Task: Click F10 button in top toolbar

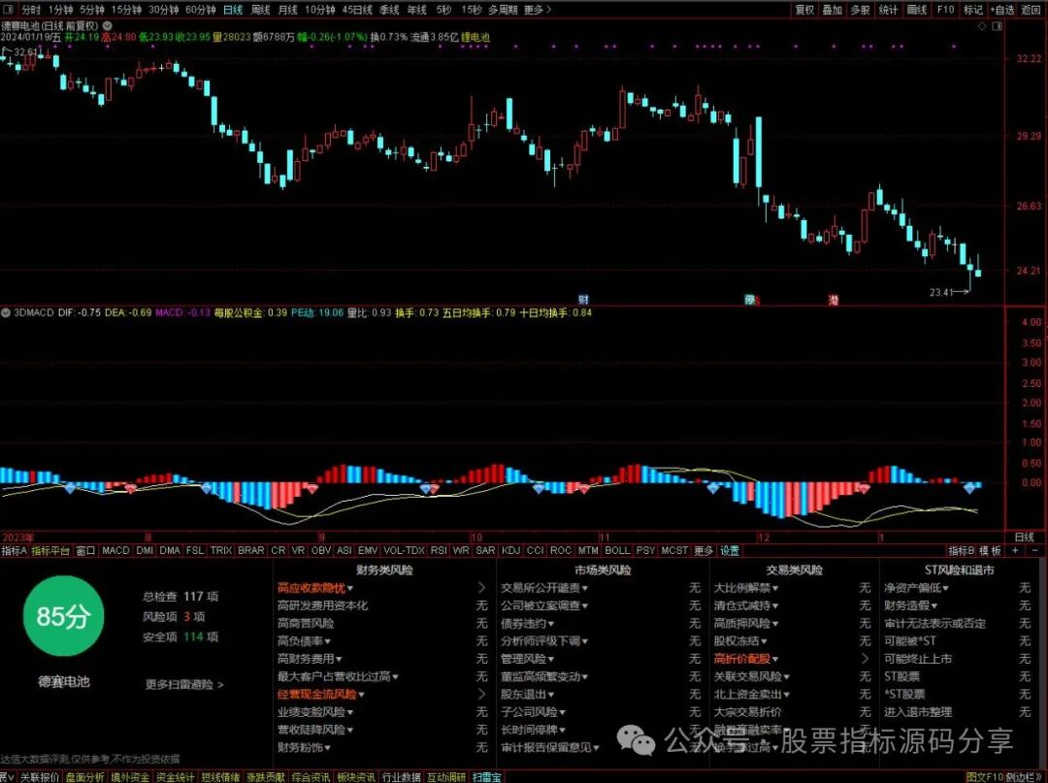Action: click(945, 10)
